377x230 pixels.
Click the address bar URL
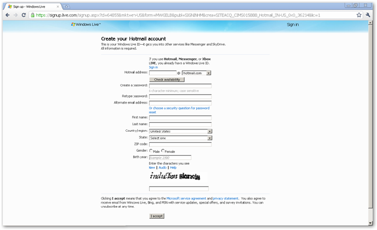coord(178,15)
